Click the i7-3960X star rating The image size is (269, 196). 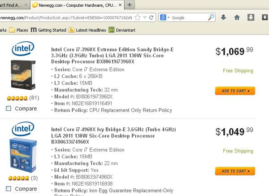(x=17, y=98)
